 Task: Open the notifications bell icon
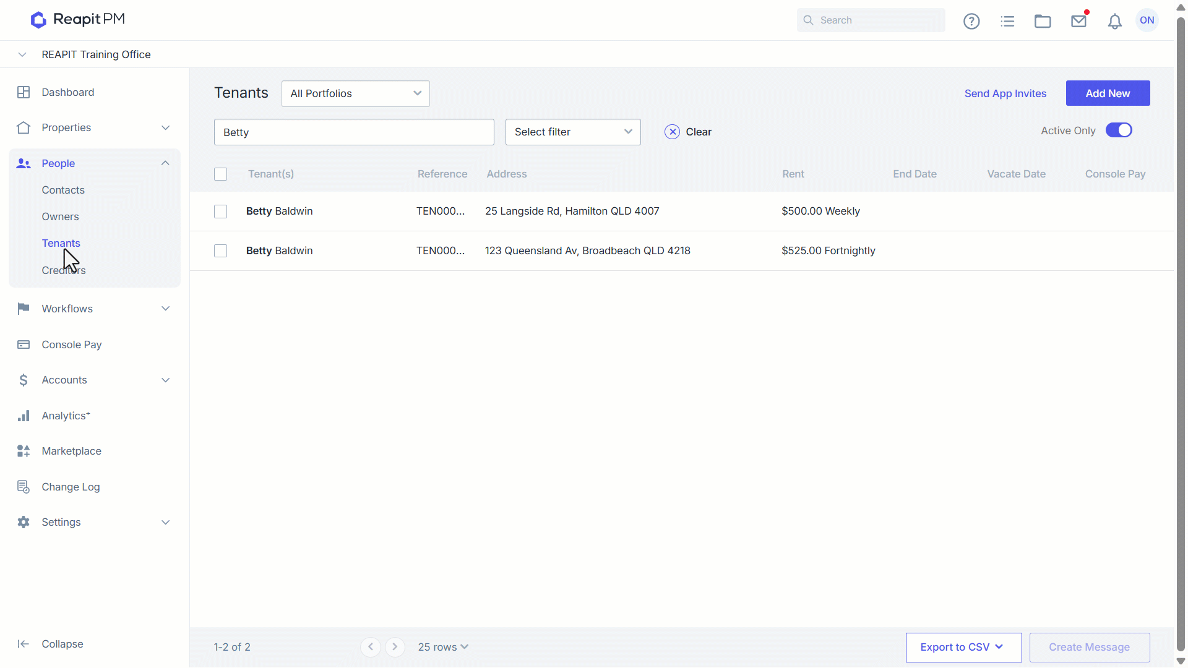pyautogui.click(x=1114, y=21)
